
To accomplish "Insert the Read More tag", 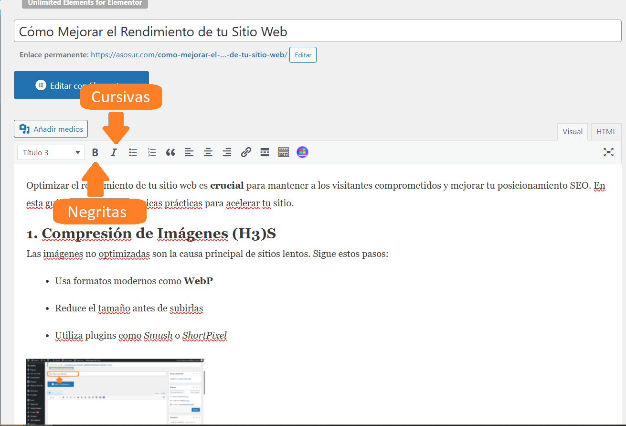I will pyautogui.click(x=265, y=152).
